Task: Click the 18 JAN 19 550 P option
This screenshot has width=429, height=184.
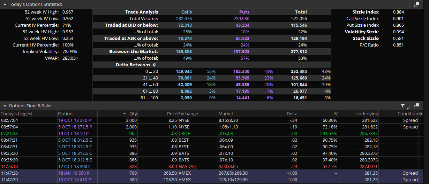Action: point(75,173)
